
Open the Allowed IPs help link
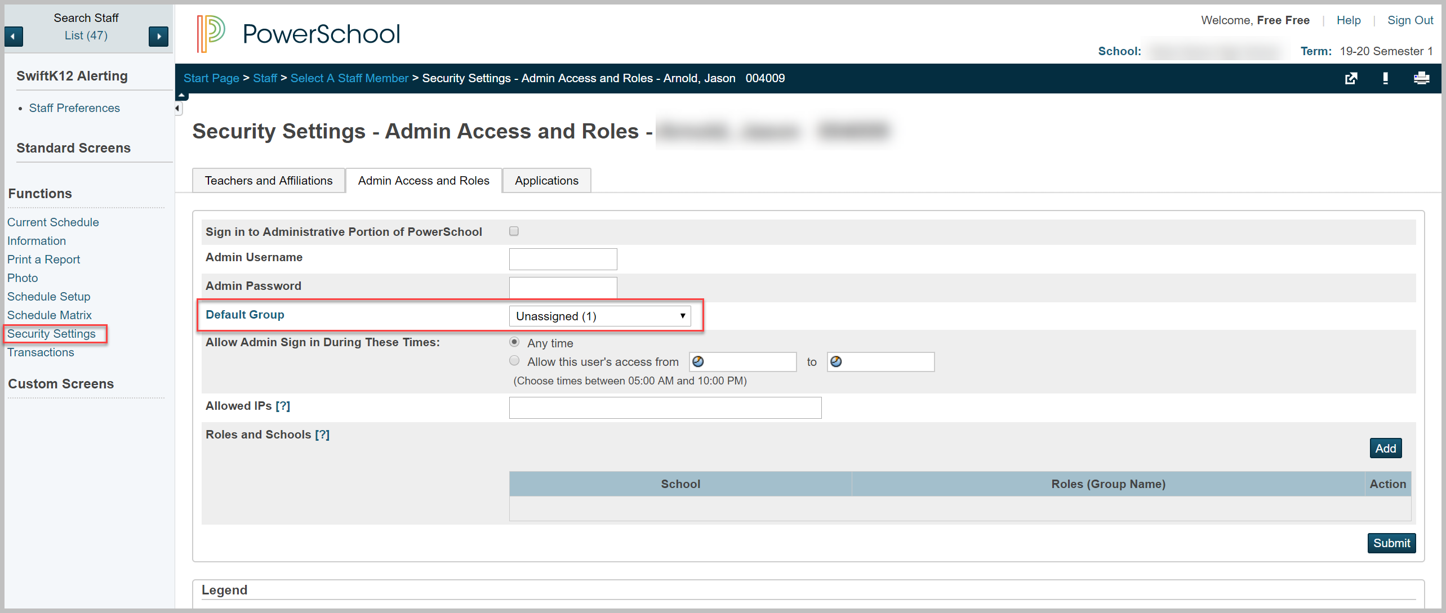[x=284, y=405]
